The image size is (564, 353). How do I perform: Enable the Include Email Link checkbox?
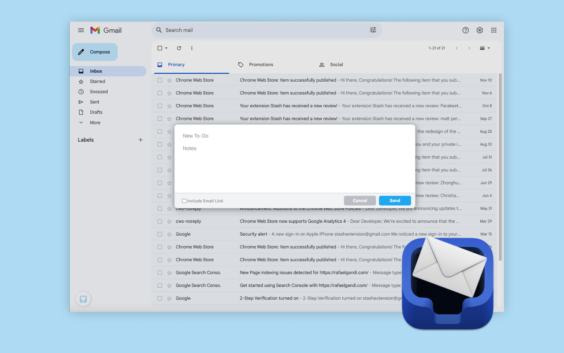click(184, 201)
